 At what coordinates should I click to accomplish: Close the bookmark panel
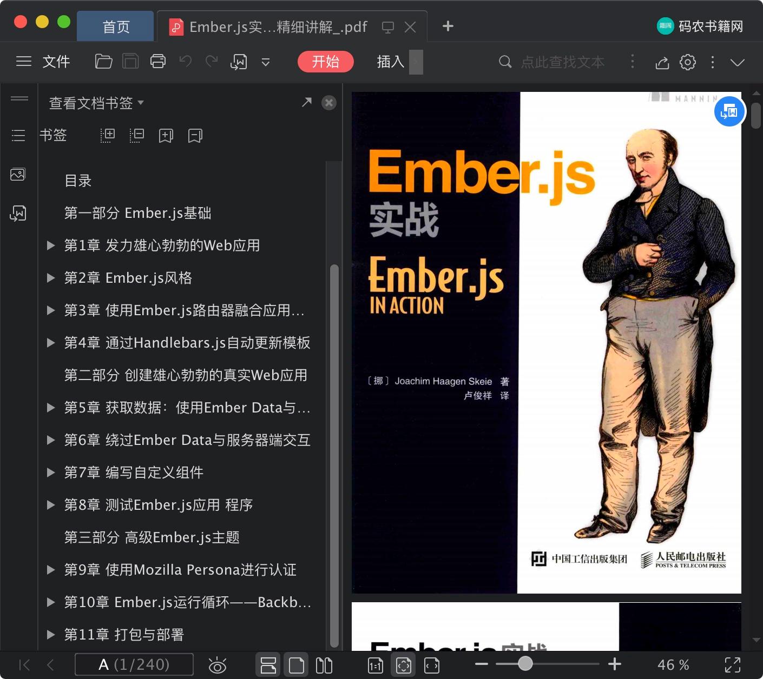329,103
